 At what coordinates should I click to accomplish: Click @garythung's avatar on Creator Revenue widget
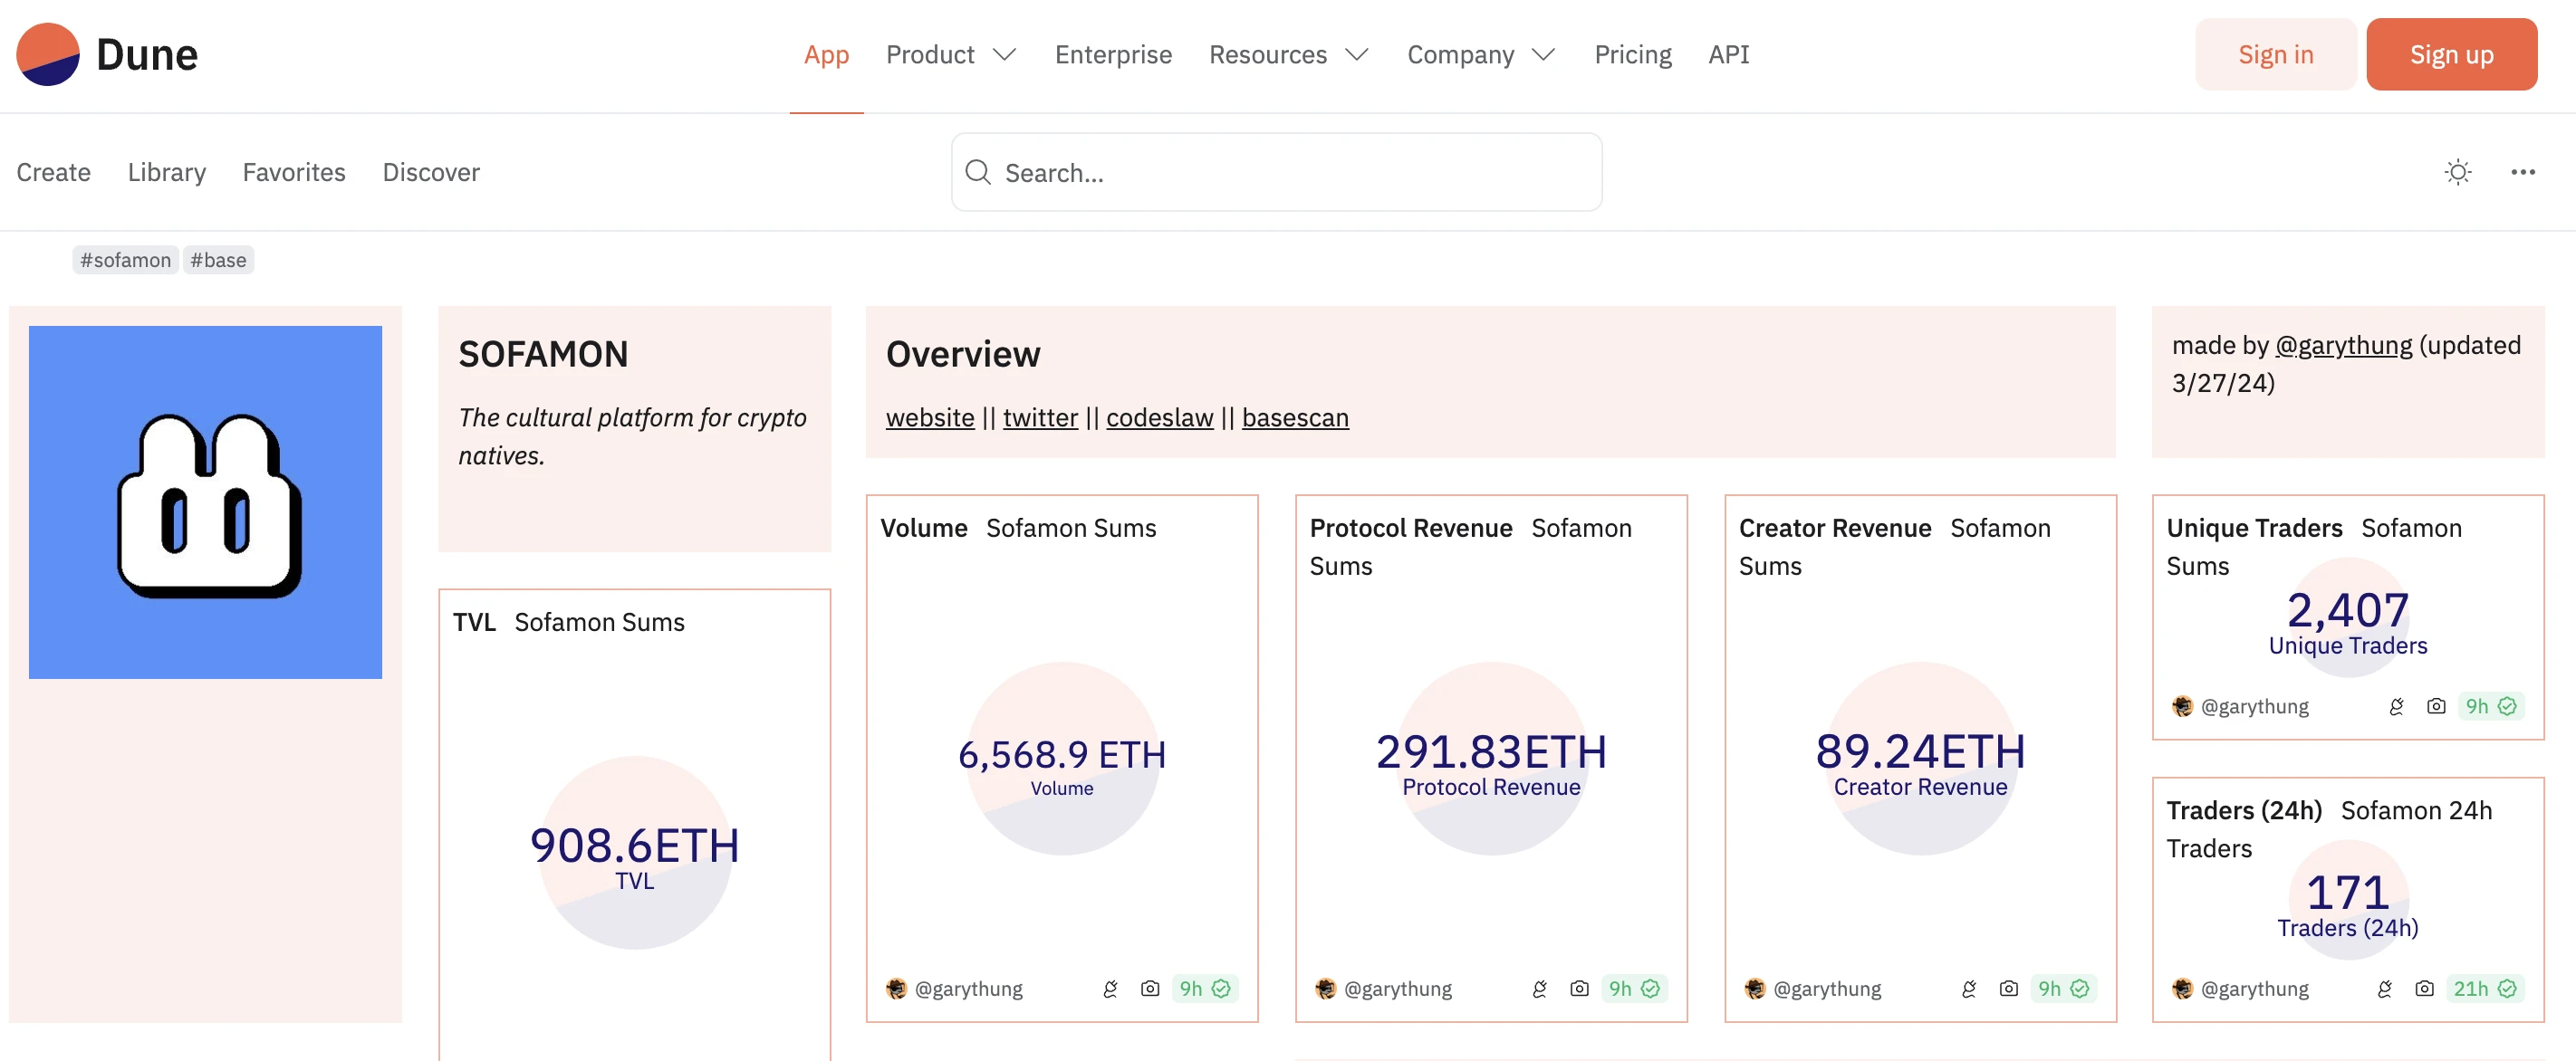click(1755, 988)
